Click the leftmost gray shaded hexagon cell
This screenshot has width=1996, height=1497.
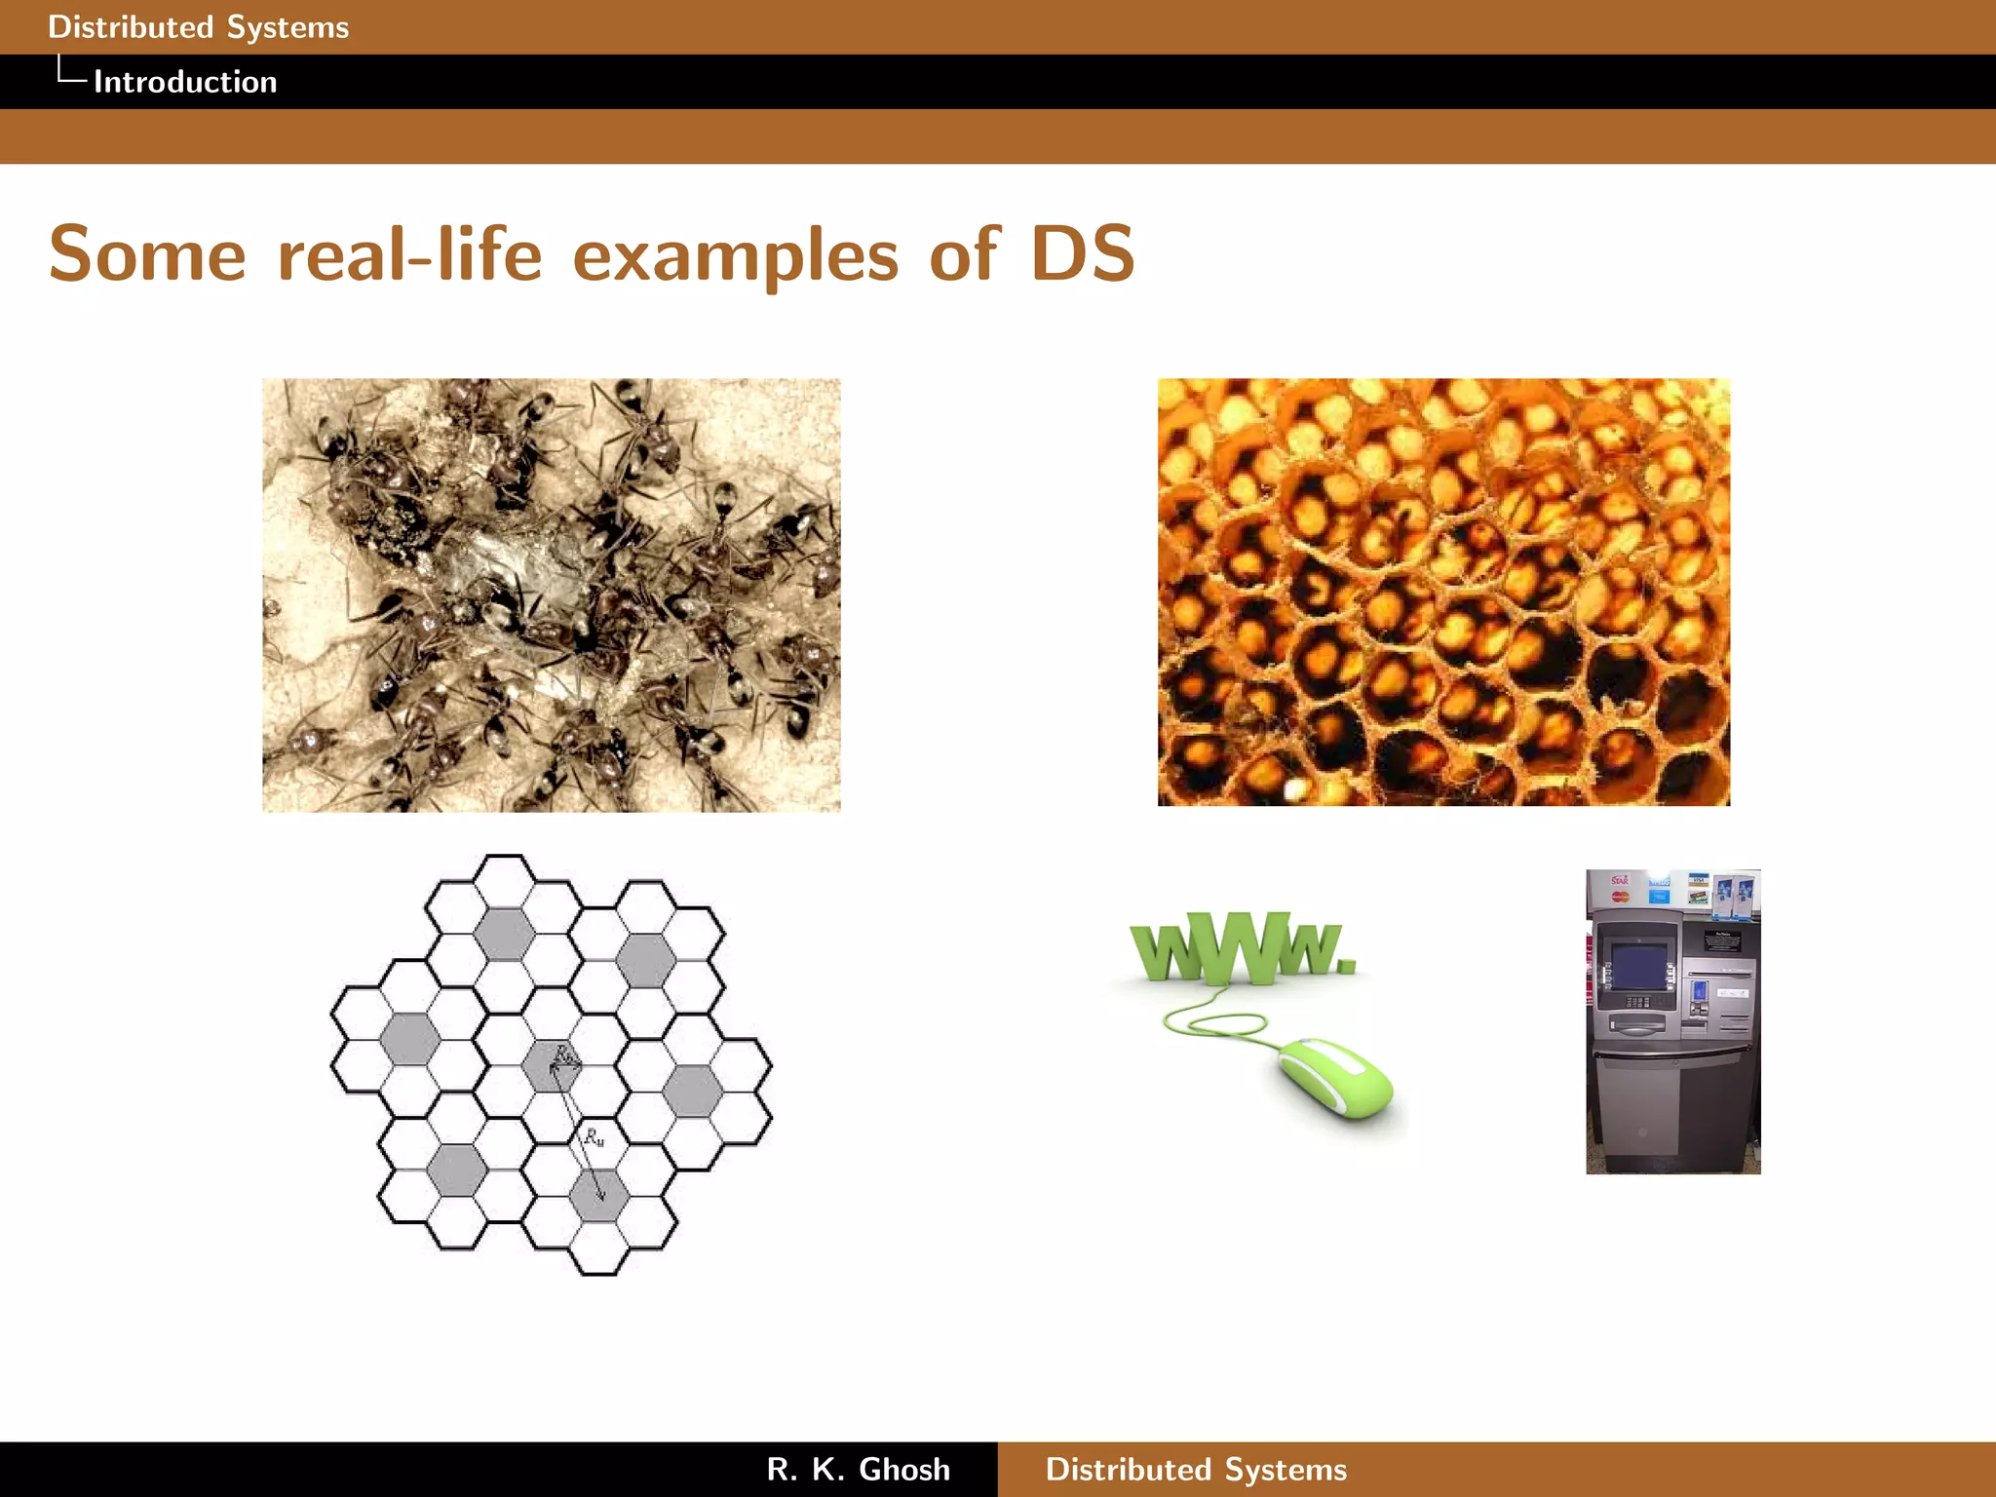pyautogui.click(x=409, y=1039)
